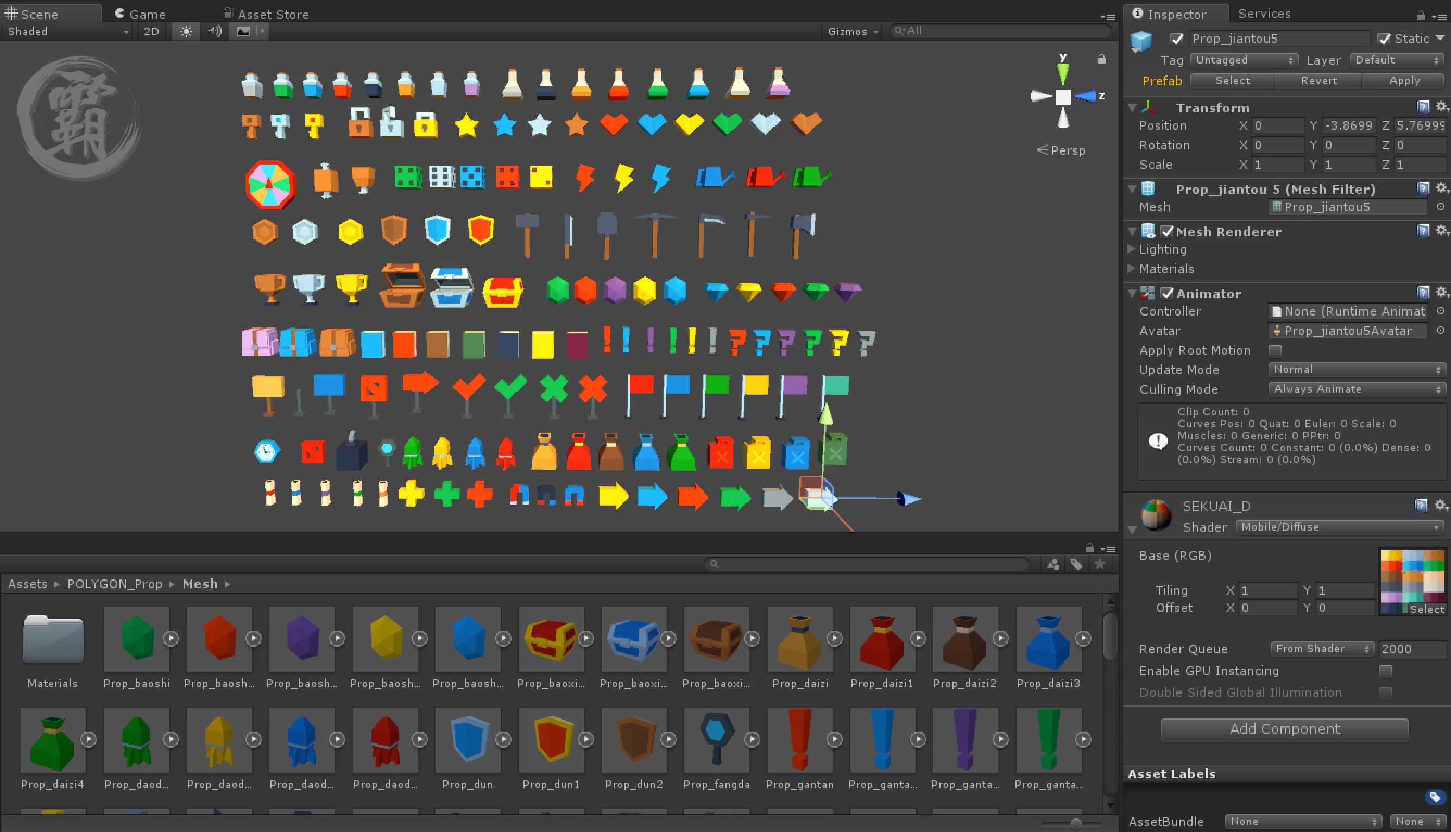Click texture Select button

(x=1427, y=609)
